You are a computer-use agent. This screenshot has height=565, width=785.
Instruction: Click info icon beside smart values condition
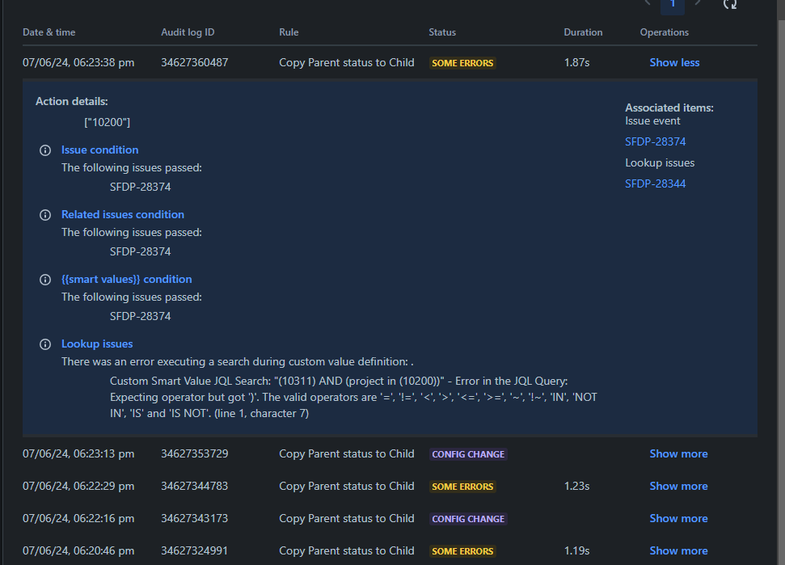click(45, 280)
